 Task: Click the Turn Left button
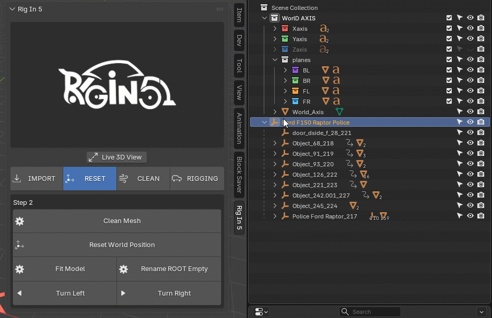65,293
